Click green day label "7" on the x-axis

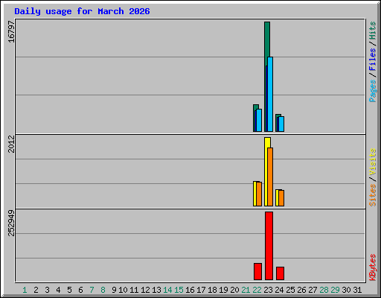(x=92, y=290)
